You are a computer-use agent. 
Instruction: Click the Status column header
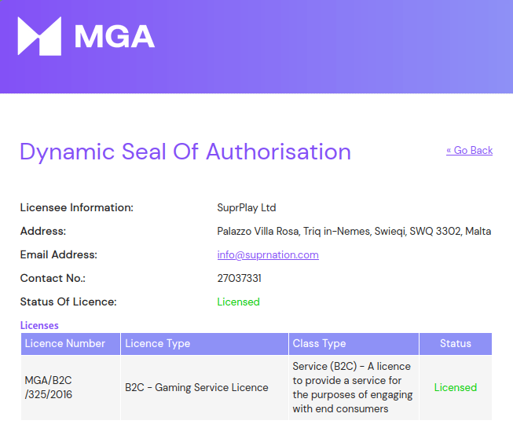point(455,343)
